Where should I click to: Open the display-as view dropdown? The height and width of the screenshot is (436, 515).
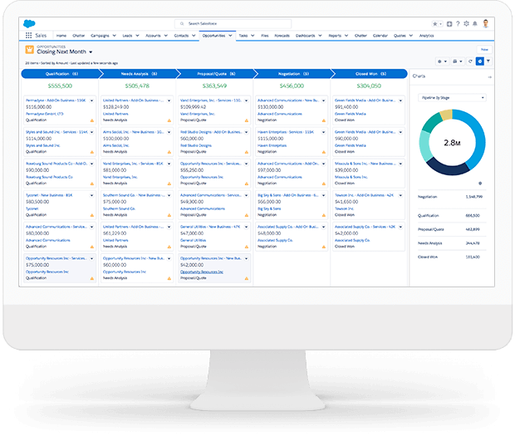click(458, 61)
